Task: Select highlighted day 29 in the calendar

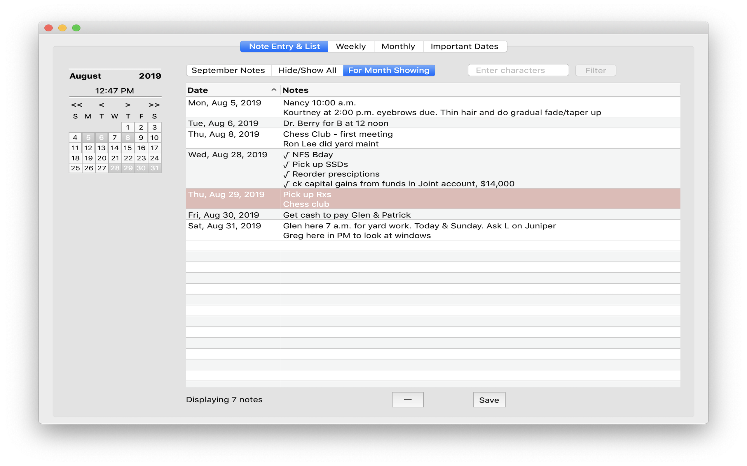Action: click(128, 168)
